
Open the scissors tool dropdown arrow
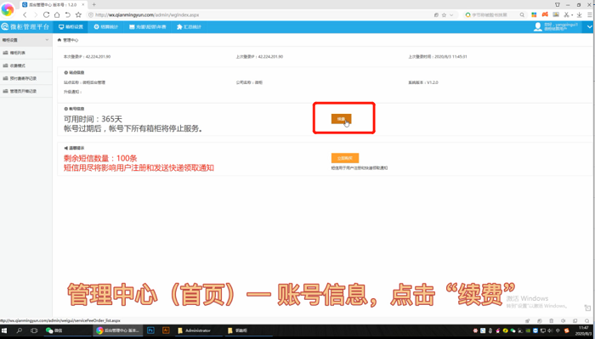(x=571, y=15)
